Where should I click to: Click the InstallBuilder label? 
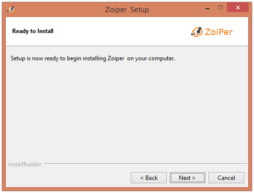(25, 164)
